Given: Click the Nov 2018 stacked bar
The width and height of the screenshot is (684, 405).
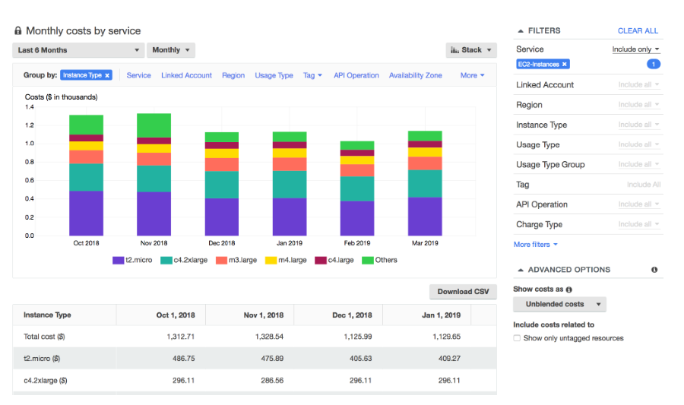Looking at the screenshot, I should click(154, 175).
